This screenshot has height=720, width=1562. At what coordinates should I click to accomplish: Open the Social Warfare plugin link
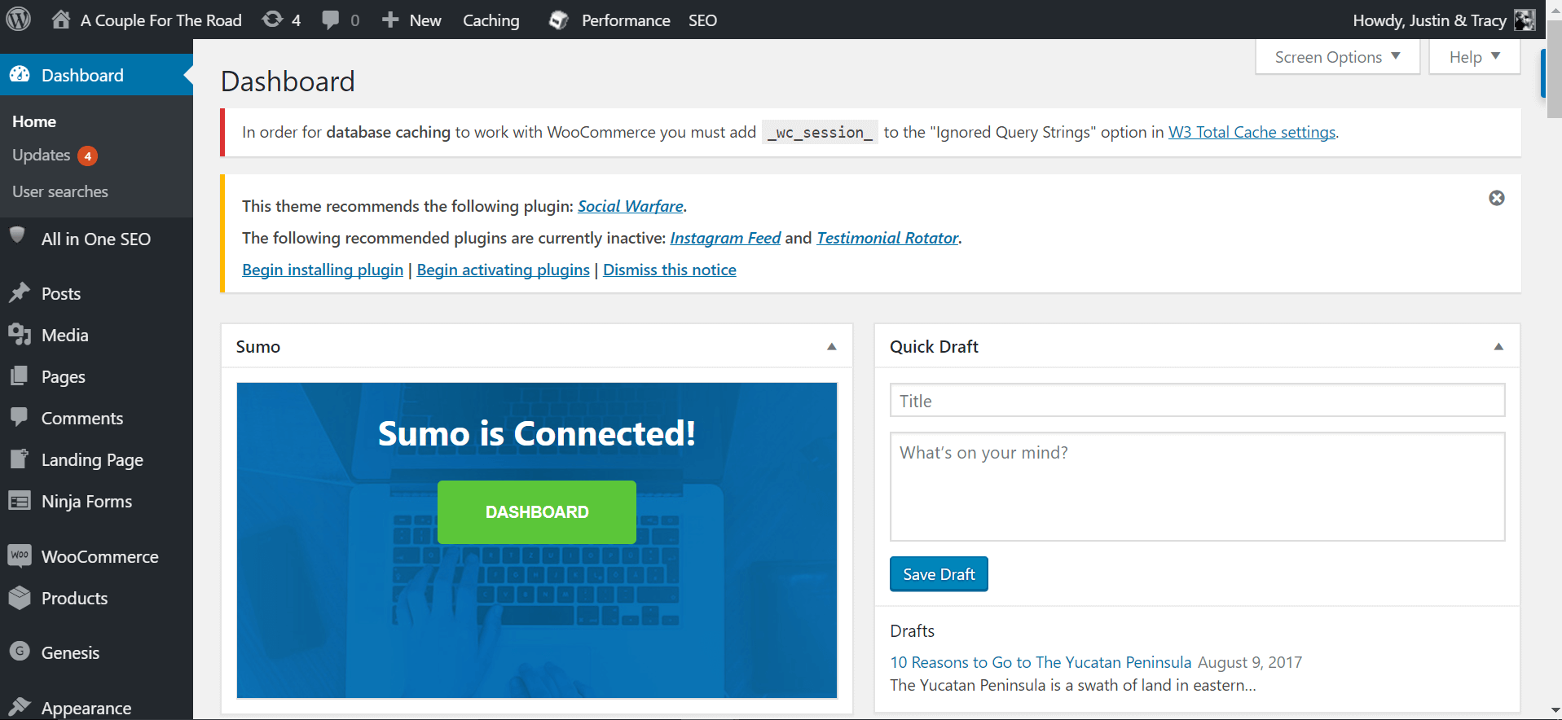pos(631,206)
